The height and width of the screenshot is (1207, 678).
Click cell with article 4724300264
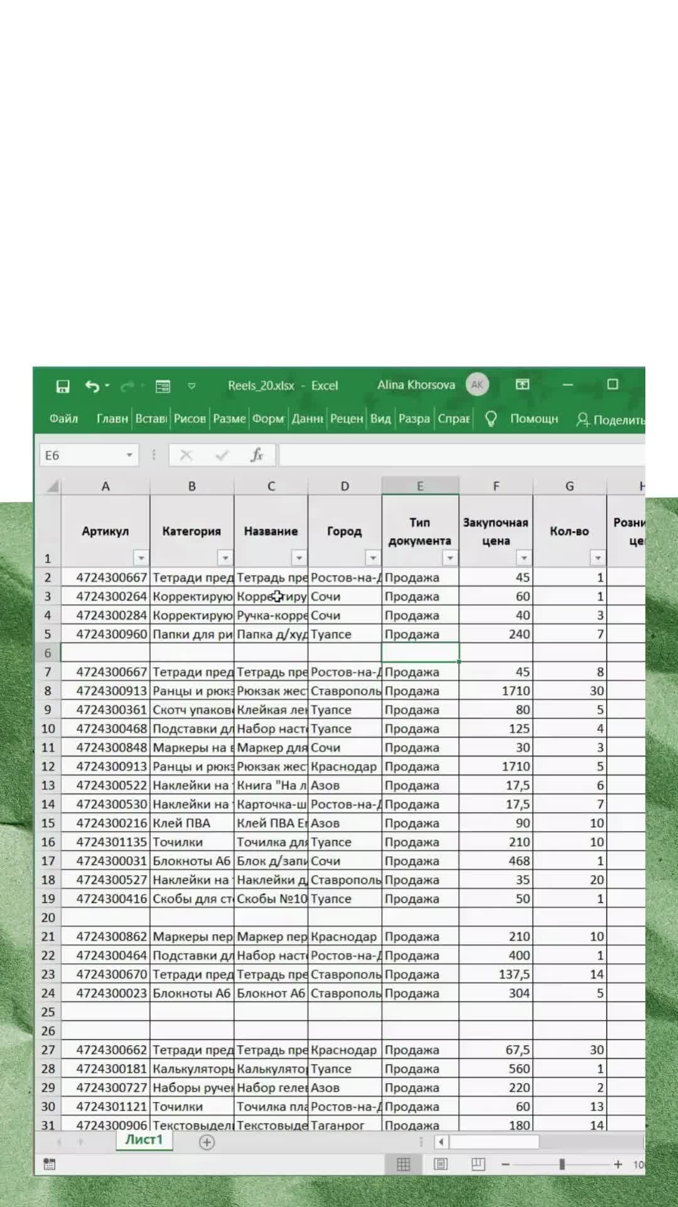pos(105,596)
